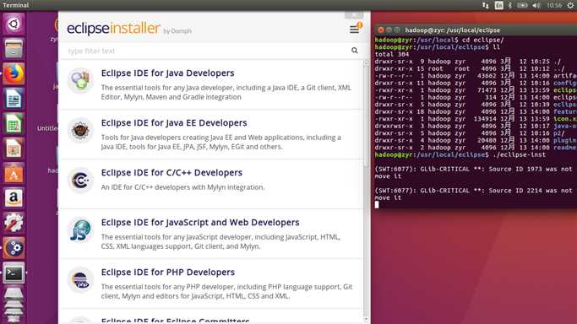Image resolution: width=577 pixels, height=324 pixels.
Task: Focus the 'type filter text' field
Action: (206, 51)
